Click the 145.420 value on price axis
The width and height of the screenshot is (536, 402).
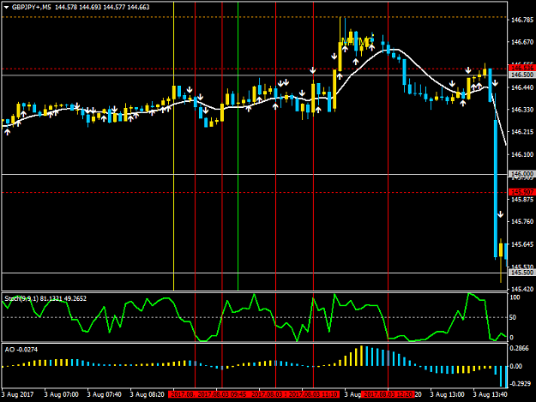click(x=522, y=290)
